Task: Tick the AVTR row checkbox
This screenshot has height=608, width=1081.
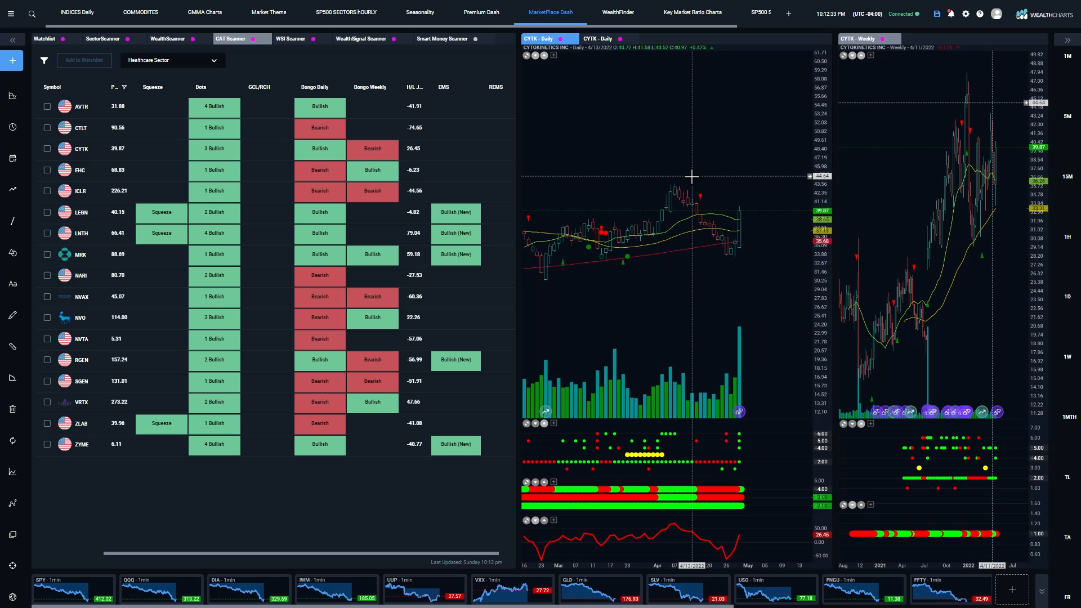Action: (47, 106)
